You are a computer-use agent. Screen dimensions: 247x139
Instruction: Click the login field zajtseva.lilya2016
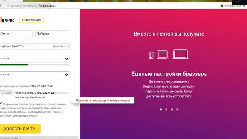click(x=35, y=46)
